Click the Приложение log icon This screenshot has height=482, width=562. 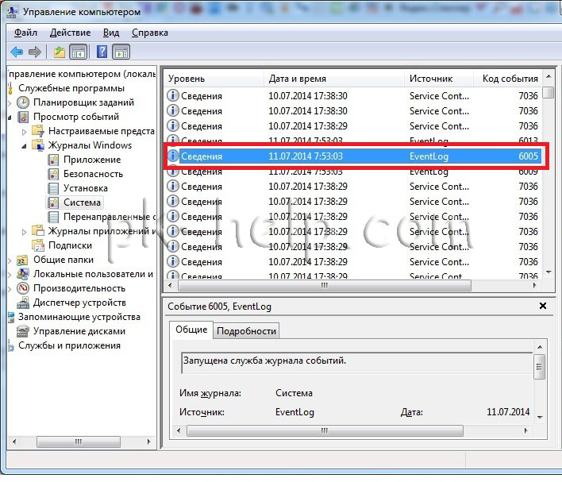tap(53, 160)
